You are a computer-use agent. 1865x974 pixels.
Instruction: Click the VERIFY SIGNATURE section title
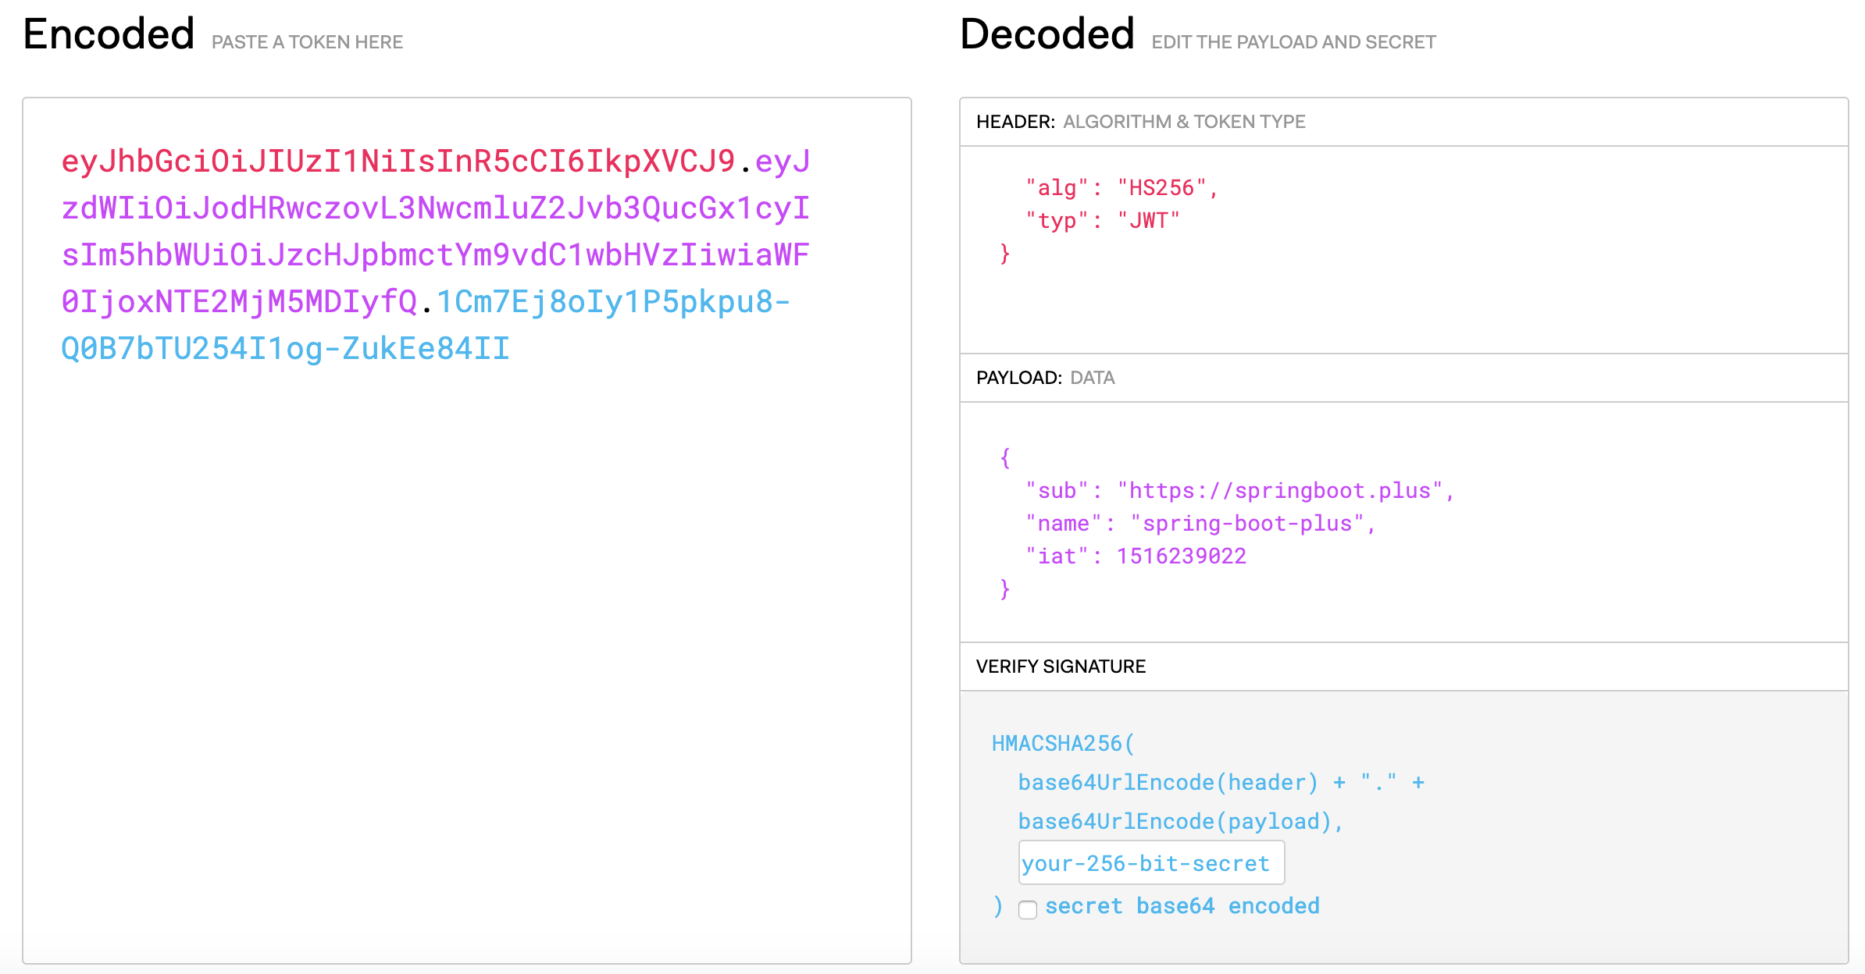pos(1061,667)
